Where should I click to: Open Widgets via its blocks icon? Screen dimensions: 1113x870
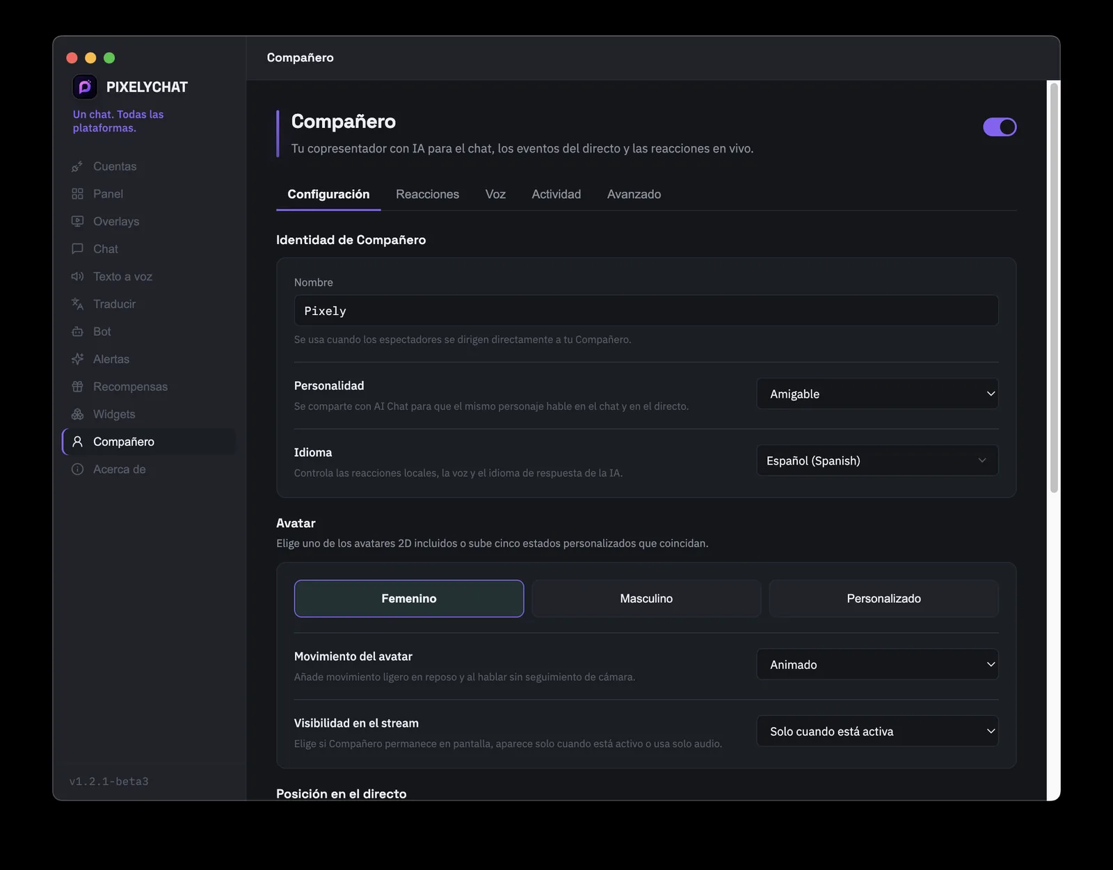pos(77,414)
